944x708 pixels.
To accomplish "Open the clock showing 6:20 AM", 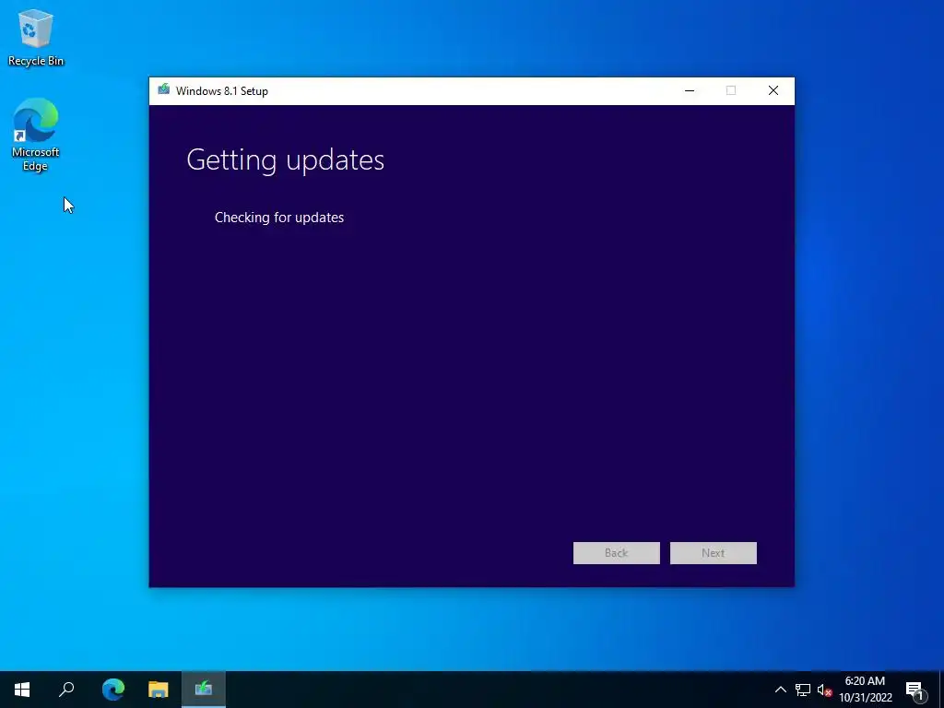I will (866, 690).
